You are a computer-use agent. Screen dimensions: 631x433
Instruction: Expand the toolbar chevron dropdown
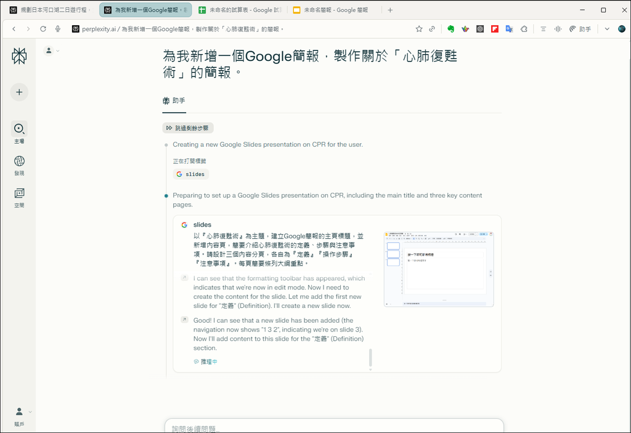tap(607, 29)
